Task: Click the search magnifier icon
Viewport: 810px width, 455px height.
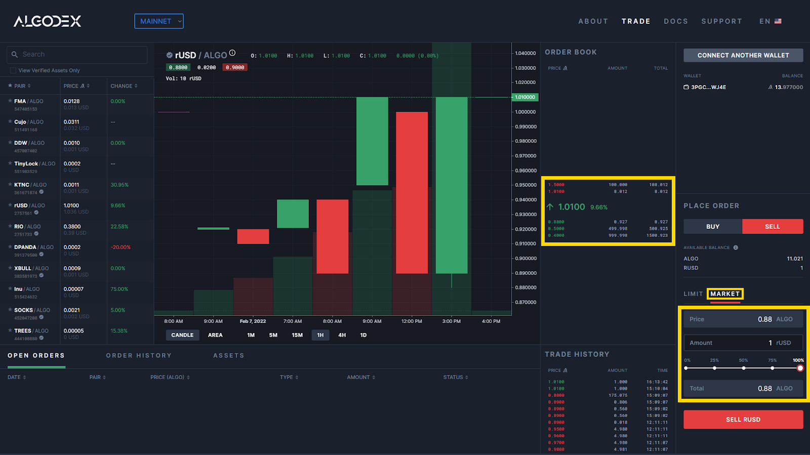Action: point(15,55)
